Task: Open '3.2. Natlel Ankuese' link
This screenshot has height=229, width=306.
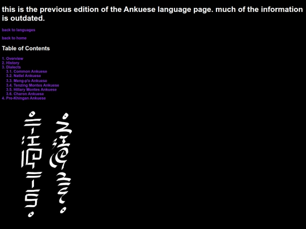Action: (23, 76)
